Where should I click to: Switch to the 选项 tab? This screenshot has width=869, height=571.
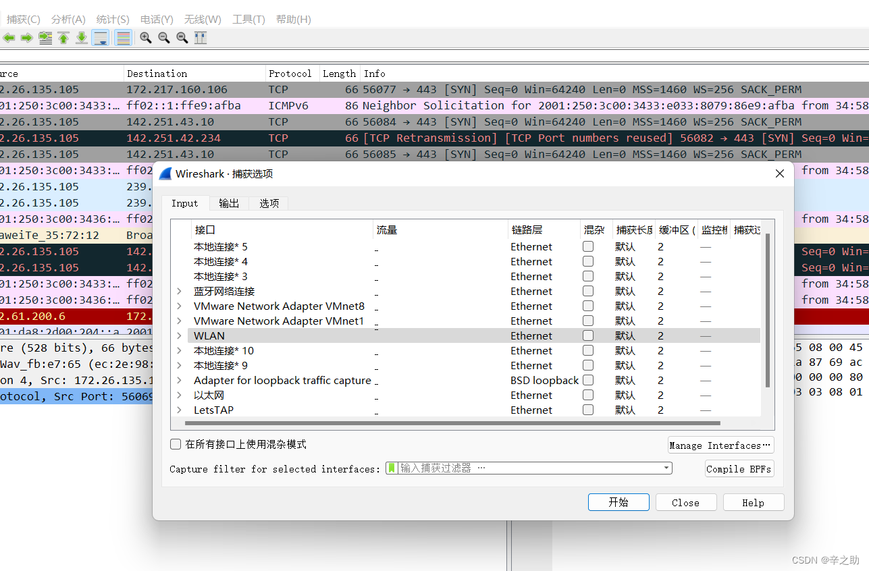(x=269, y=203)
